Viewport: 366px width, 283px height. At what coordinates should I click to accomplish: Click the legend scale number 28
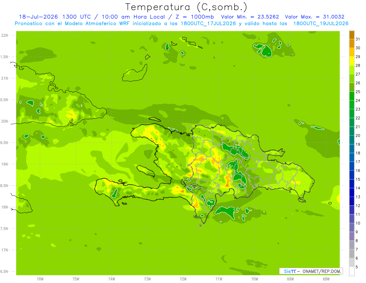coord(358,65)
